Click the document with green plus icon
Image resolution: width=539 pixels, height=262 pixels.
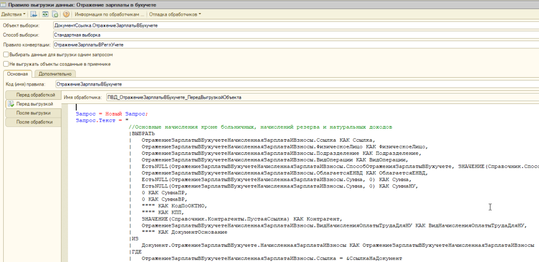pyautogui.click(x=55, y=14)
